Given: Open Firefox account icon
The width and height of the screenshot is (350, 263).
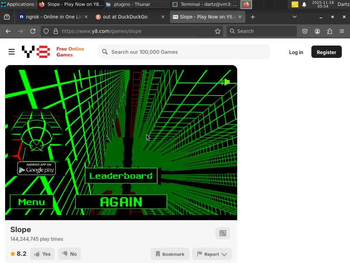Looking at the screenshot, I should (x=317, y=31).
